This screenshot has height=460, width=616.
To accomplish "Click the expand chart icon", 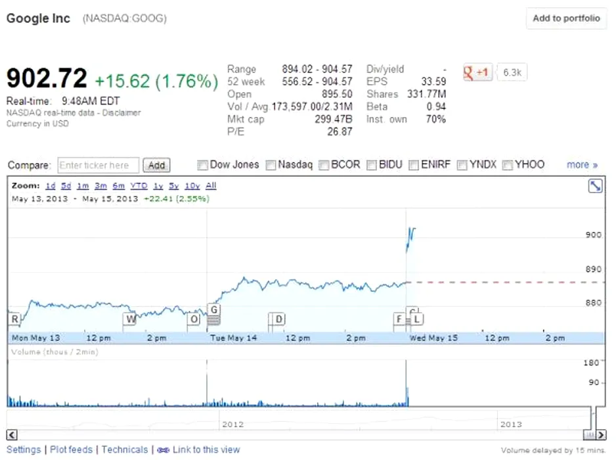I will coord(595,186).
